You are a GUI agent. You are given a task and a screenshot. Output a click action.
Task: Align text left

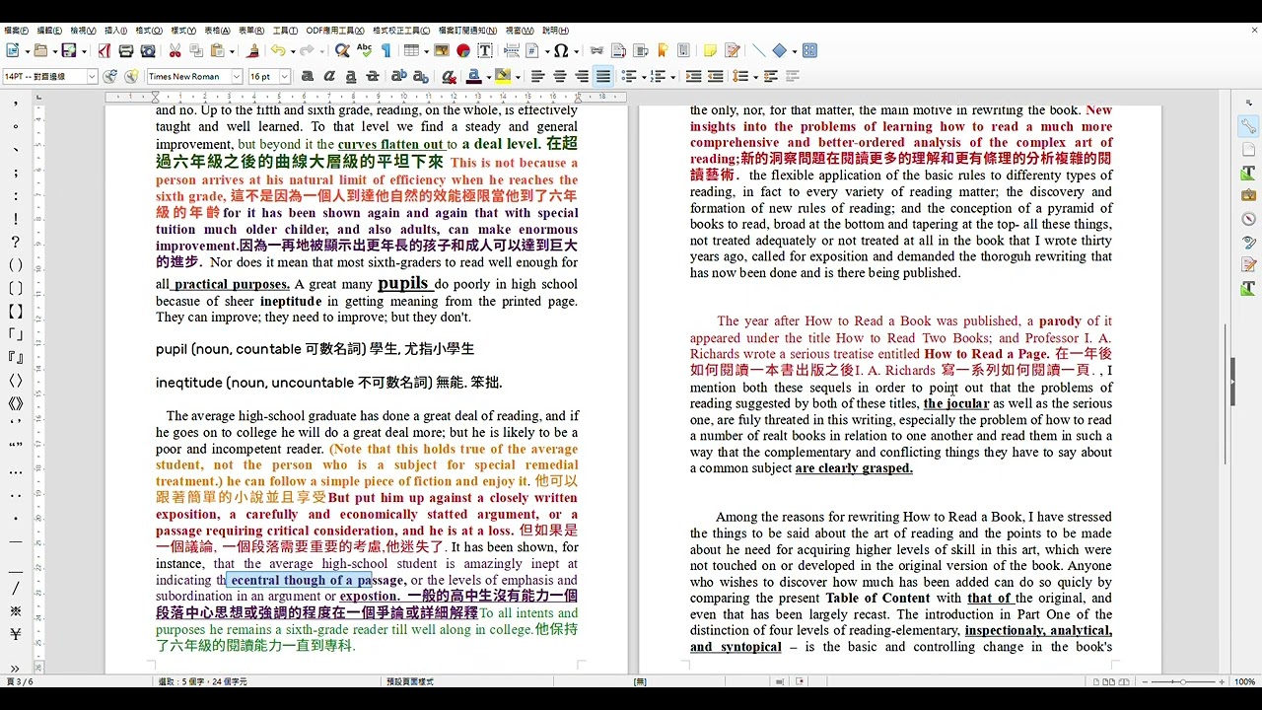pos(538,76)
